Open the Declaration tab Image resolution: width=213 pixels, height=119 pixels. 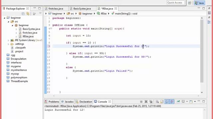click(84, 101)
